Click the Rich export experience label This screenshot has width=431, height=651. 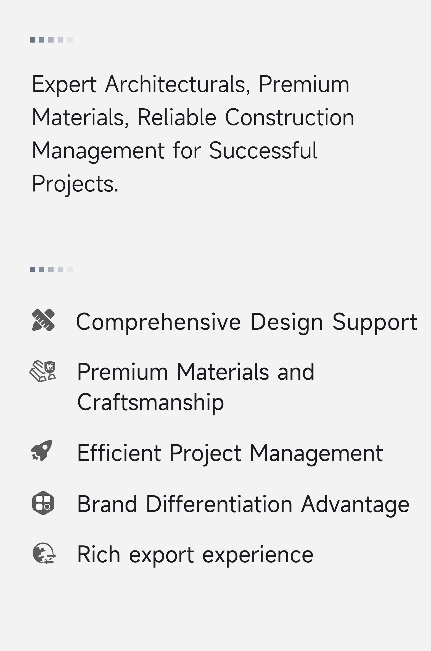pos(195,554)
